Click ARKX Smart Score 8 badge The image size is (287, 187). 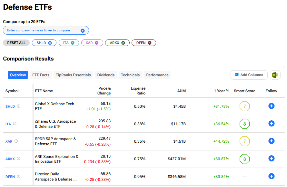coord(244,159)
